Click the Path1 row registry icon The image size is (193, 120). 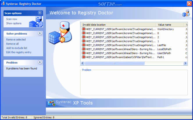[83, 57]
